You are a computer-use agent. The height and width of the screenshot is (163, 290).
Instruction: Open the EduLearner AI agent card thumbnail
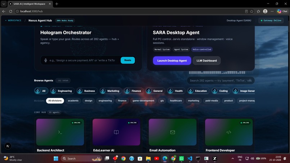point(116,132)
